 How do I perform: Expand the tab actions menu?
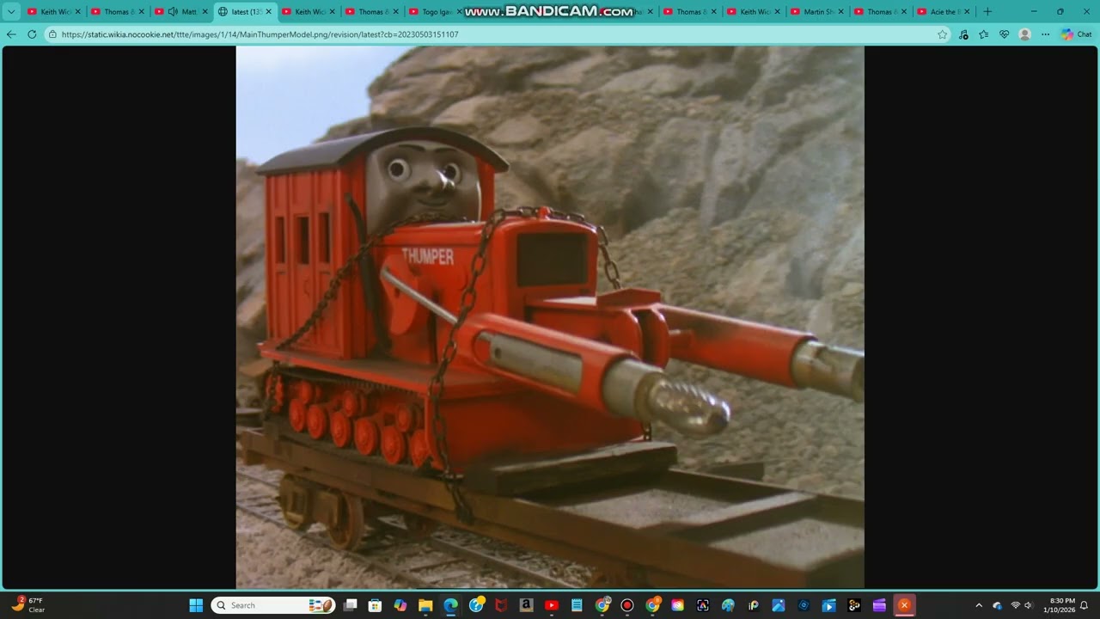(x=11, y=12)
